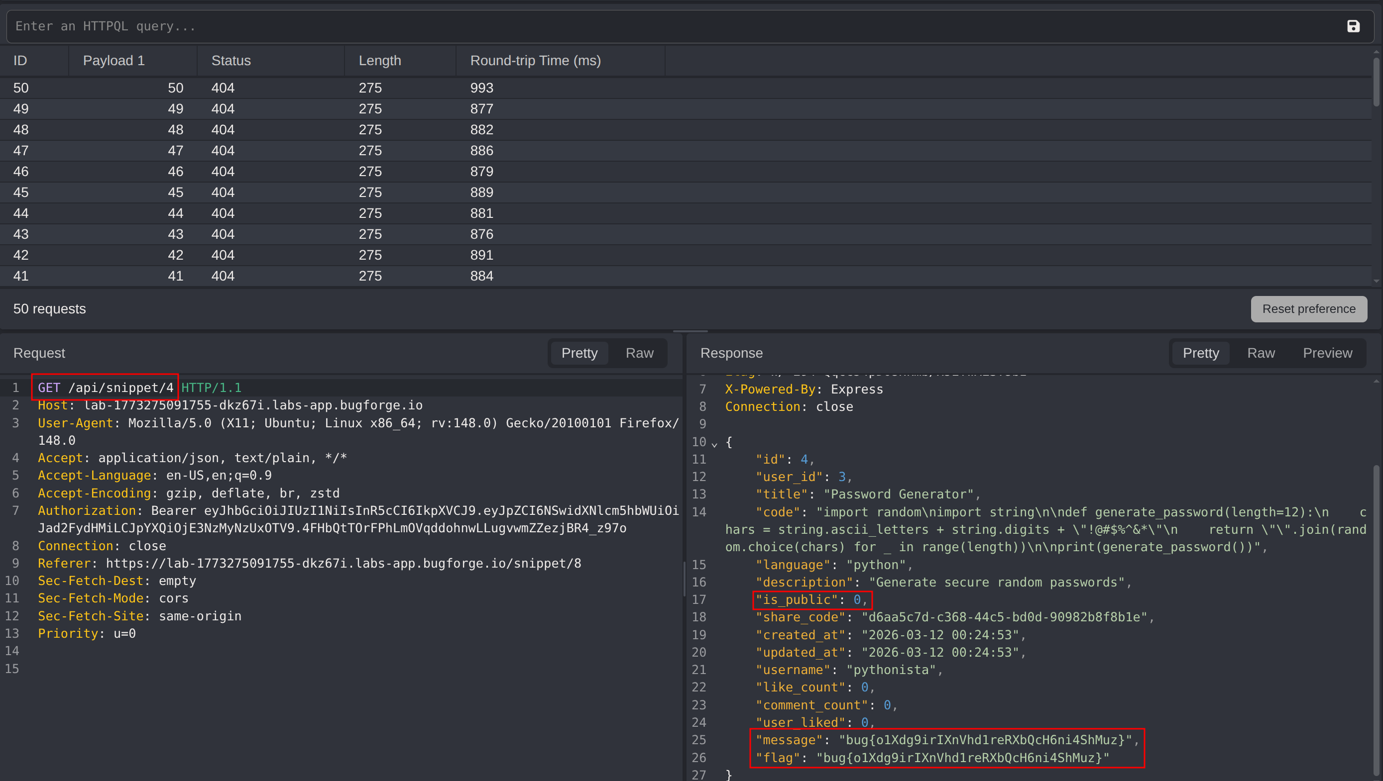Collapse the JSON object on line 10
This screenshot has width=1383, height=781.
click(x=714, y=444)
